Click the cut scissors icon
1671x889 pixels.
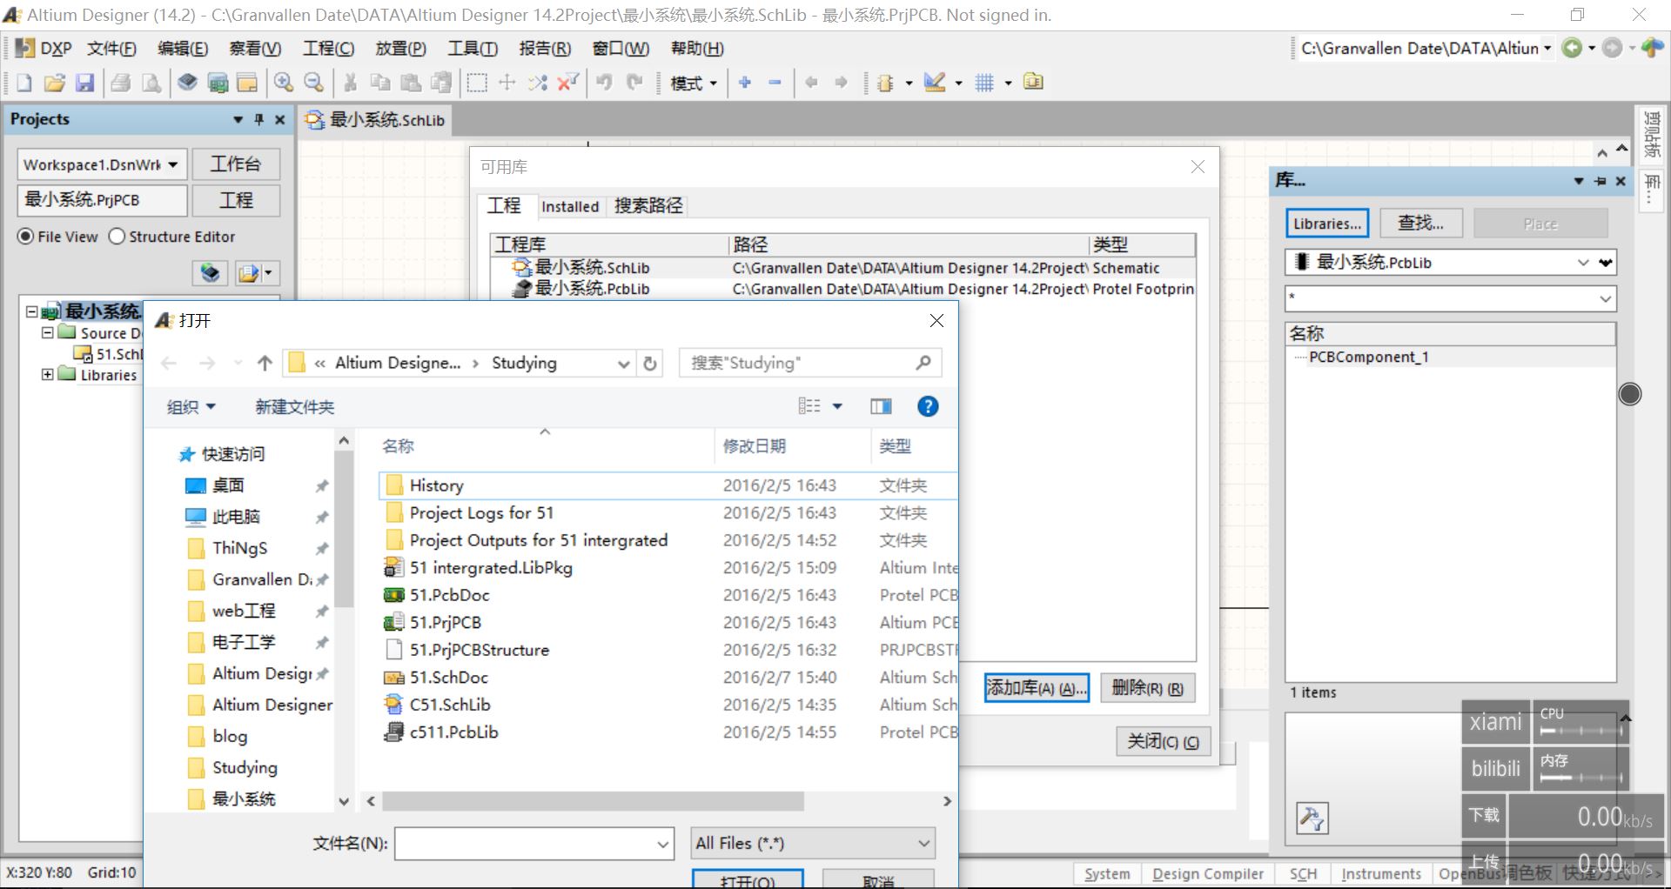350,83
